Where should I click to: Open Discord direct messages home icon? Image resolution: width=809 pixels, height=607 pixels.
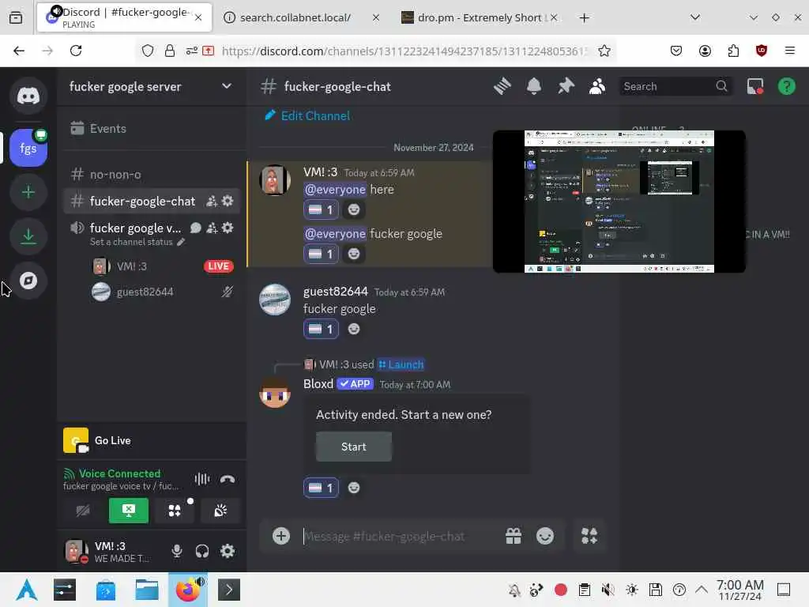click(28, 96)
